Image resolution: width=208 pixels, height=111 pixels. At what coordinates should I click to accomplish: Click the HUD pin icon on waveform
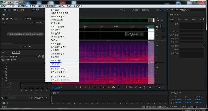tap(143, 34)
